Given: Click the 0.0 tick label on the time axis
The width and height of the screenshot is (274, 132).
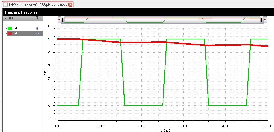Looking at the screenshot, I should pos(58,126).
